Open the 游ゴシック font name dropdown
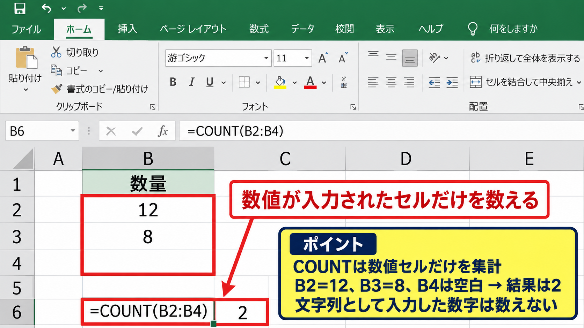This screenshot has height=328, width=584. [266, 58]
